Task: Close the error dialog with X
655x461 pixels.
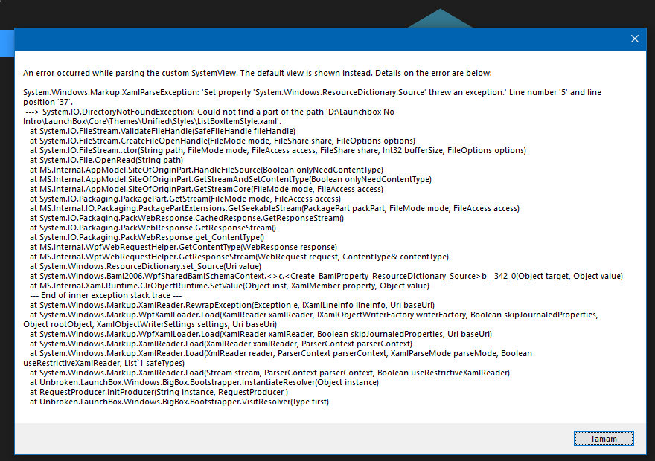Action: click(634, 39)
